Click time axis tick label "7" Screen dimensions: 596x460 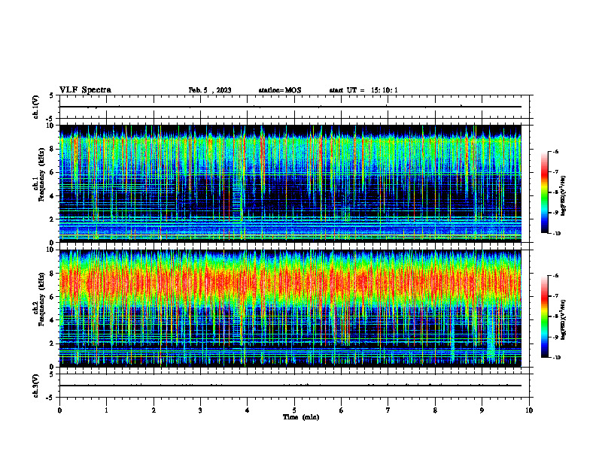(x=388, y=410)
